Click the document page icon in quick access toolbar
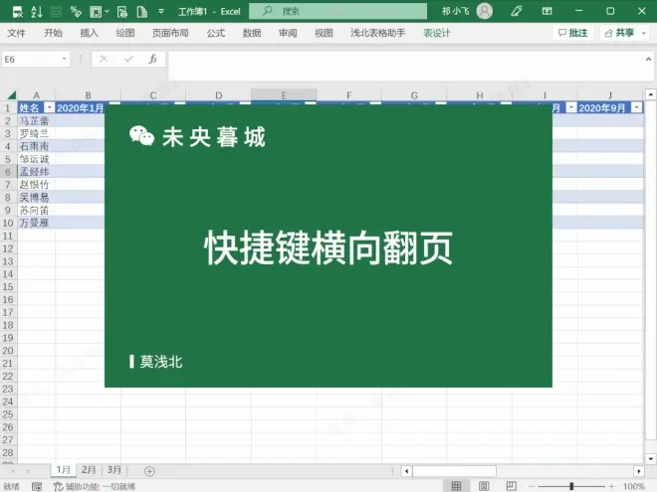Viewport: 657px width, 492px height. pyautogui.click(x=142, y=12)
